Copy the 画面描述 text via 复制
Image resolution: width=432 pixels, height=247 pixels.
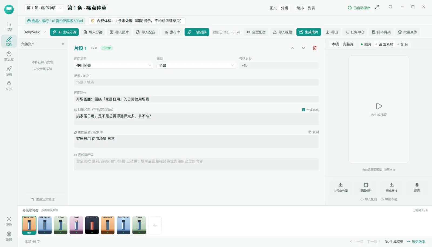[313, 132]
